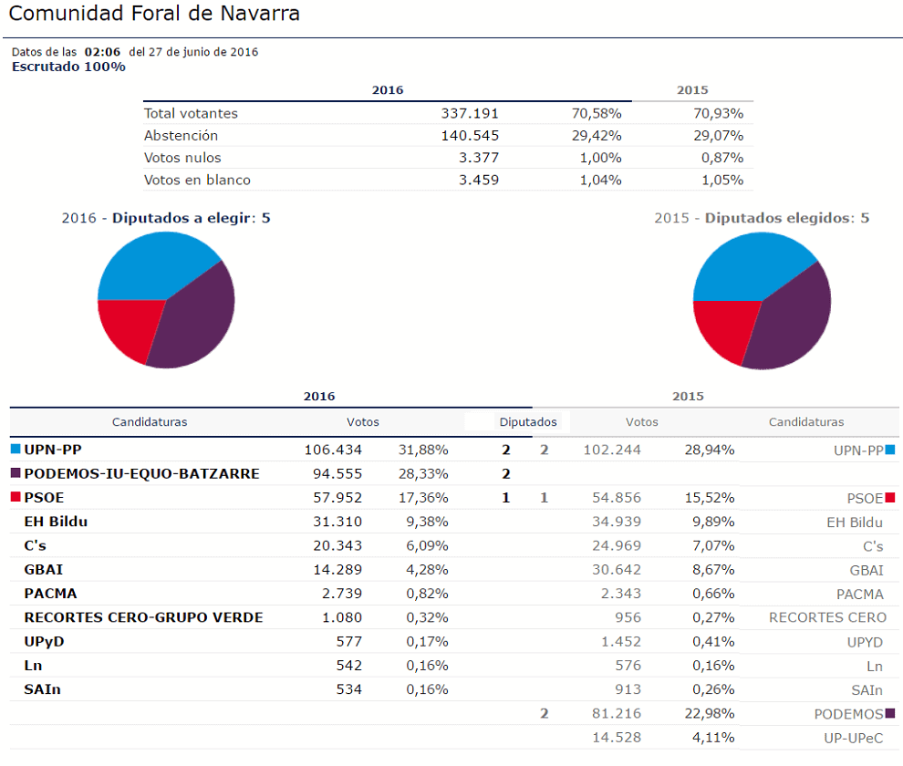Click the purple PODEMOS-IU-EQUO-BATZARRE swatch in 2016 table
This screenshot has height=766, width=903.
tap(16, 473)
